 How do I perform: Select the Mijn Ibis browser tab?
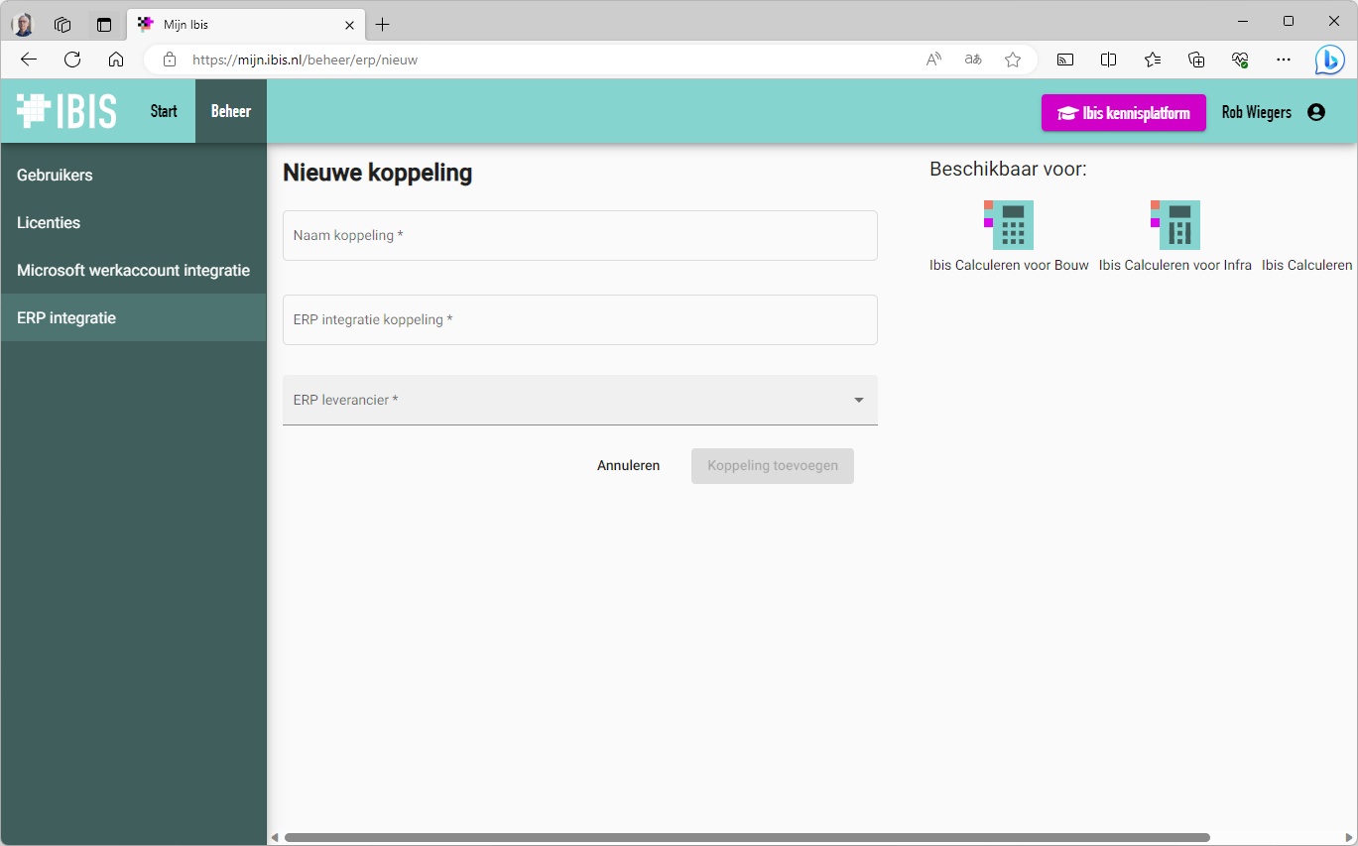(x=247, y=25)
